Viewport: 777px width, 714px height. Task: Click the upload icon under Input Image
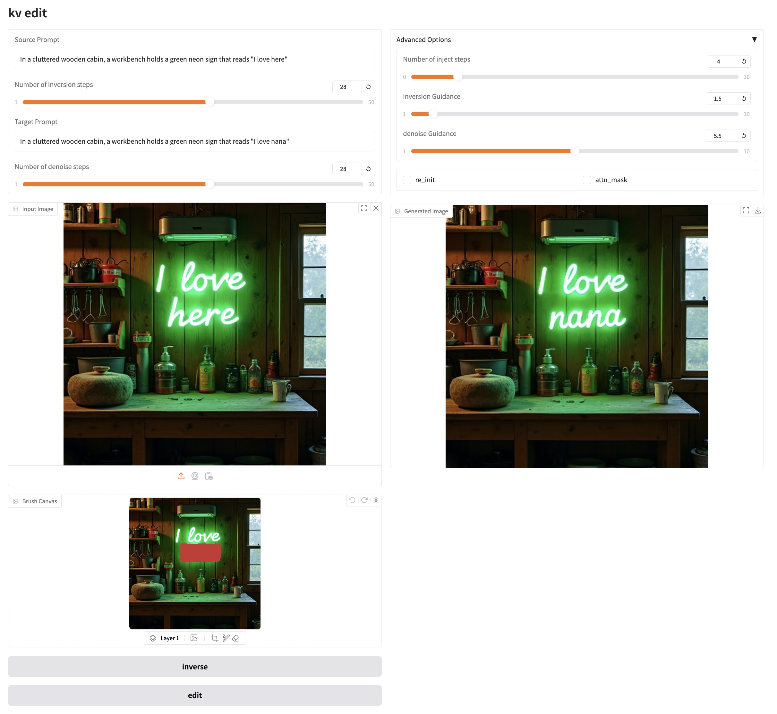coord(181,476)
